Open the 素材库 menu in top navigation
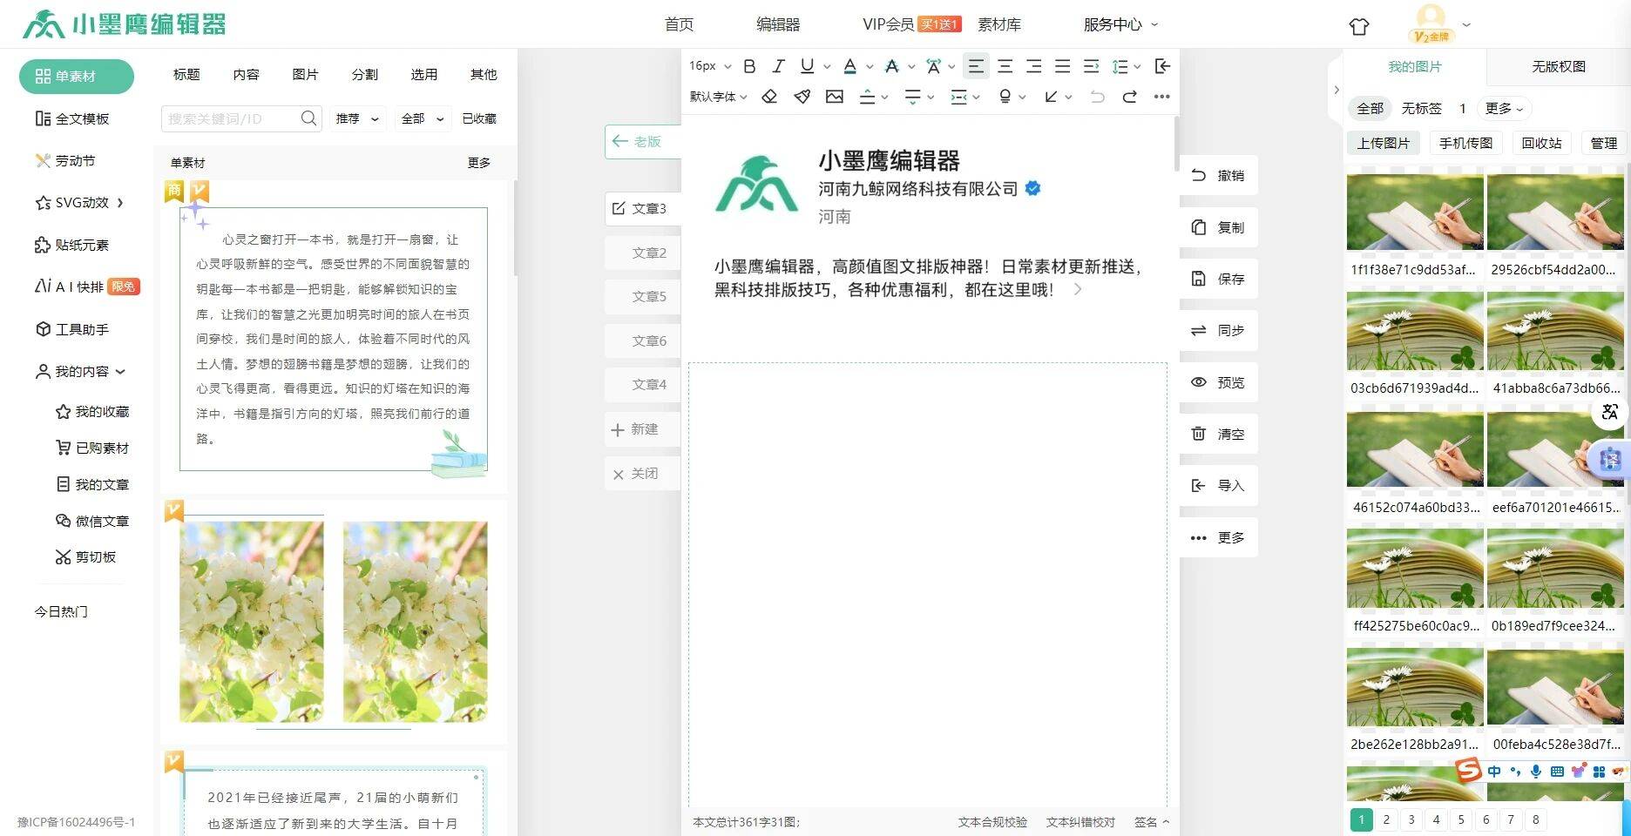The width and height of the screenshot is (1631, 836). coord(998,24)
